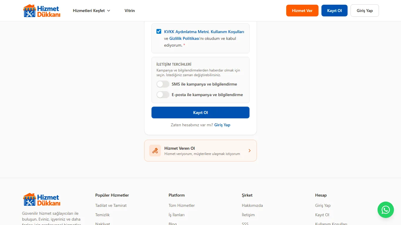Open the KVKK Aydınlatma Metni link
This screenshot has height=225, width=401.
[186, 32]
